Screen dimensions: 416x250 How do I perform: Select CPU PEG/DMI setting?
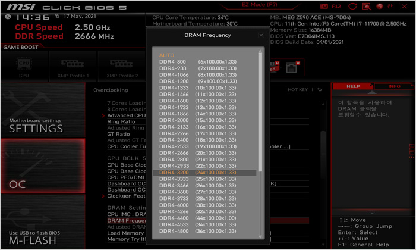tap(126, 177)
